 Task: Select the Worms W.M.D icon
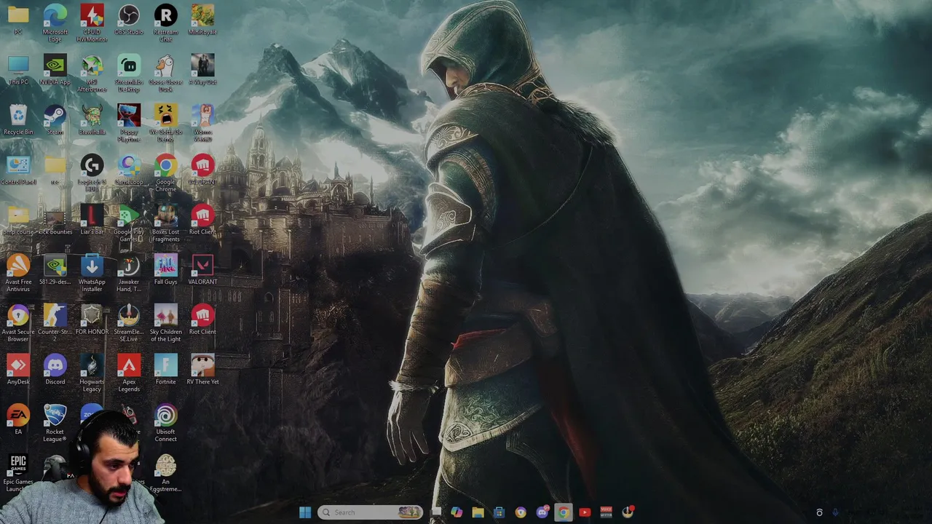tap(202, 122)
